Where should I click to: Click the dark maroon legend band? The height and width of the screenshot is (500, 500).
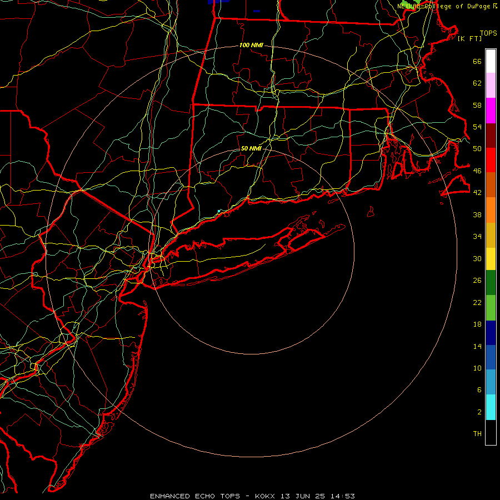(491, 136)
